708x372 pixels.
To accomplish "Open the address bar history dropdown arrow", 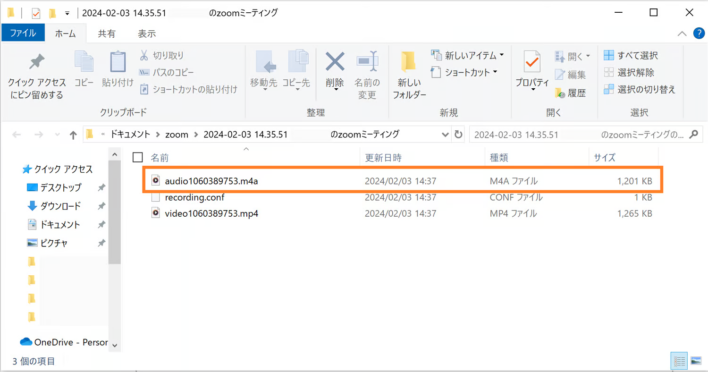I will [x=445, y=135].
